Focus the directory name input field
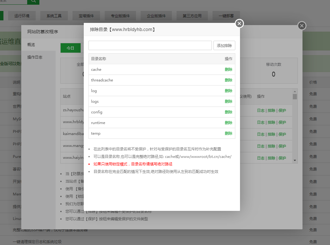 point(150,45)
